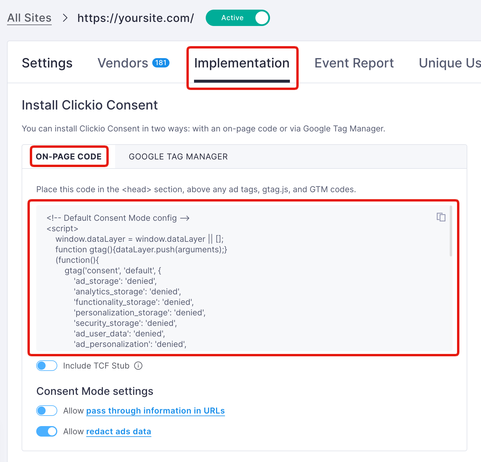
Task: Copy the consent code with the copy icon
Action: click(x=441, y=217)
